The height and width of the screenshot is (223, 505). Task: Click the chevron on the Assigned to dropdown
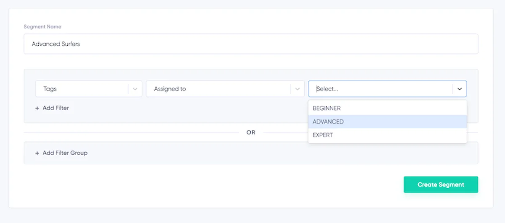point(298,89)
